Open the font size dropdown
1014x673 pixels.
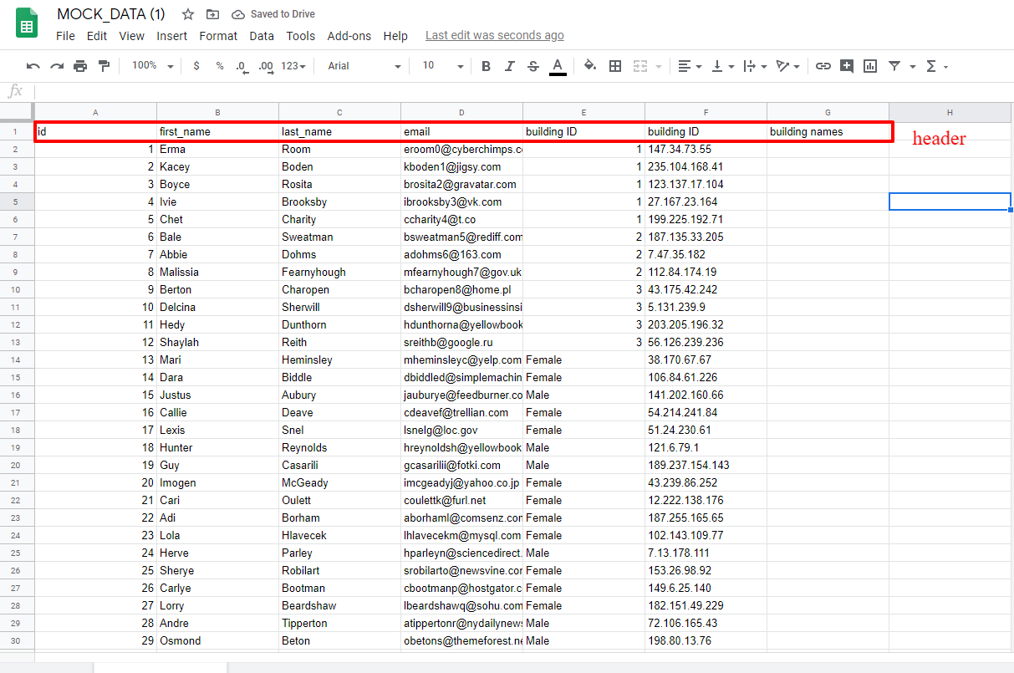[442, 66]
